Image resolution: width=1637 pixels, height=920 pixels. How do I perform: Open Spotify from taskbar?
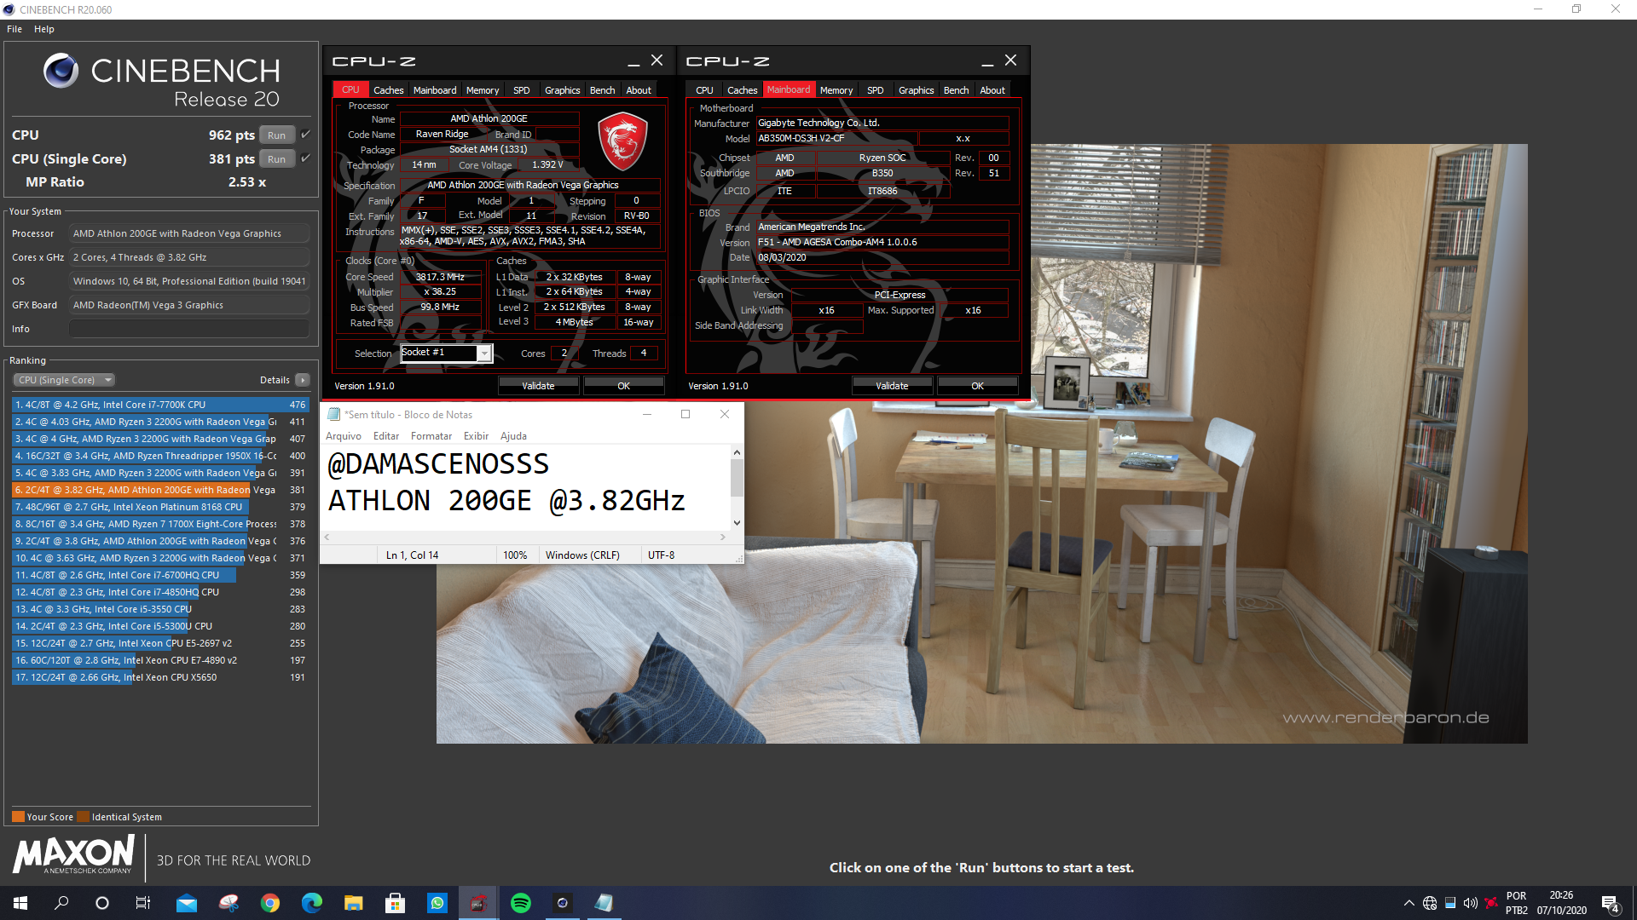[x=521, y=903]
